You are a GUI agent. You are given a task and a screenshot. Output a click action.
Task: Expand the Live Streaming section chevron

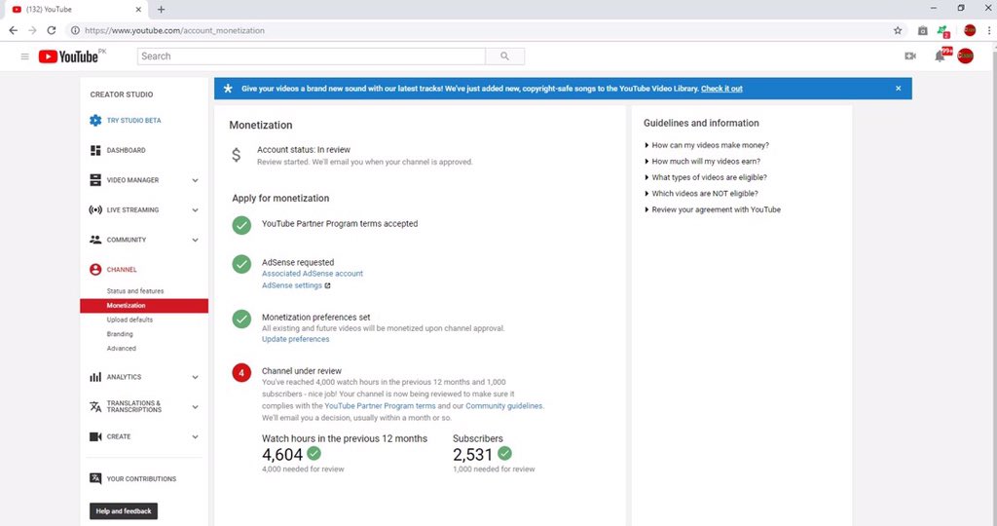(x=195, y=210)
